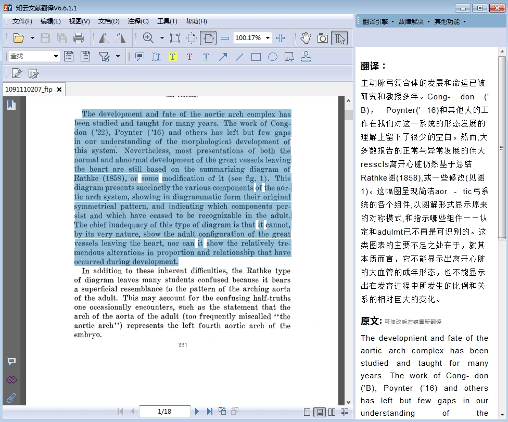The height and width of the screenshot is (422, 508).
Task: Click into the 查找 search field
Action: click(30, 56)
